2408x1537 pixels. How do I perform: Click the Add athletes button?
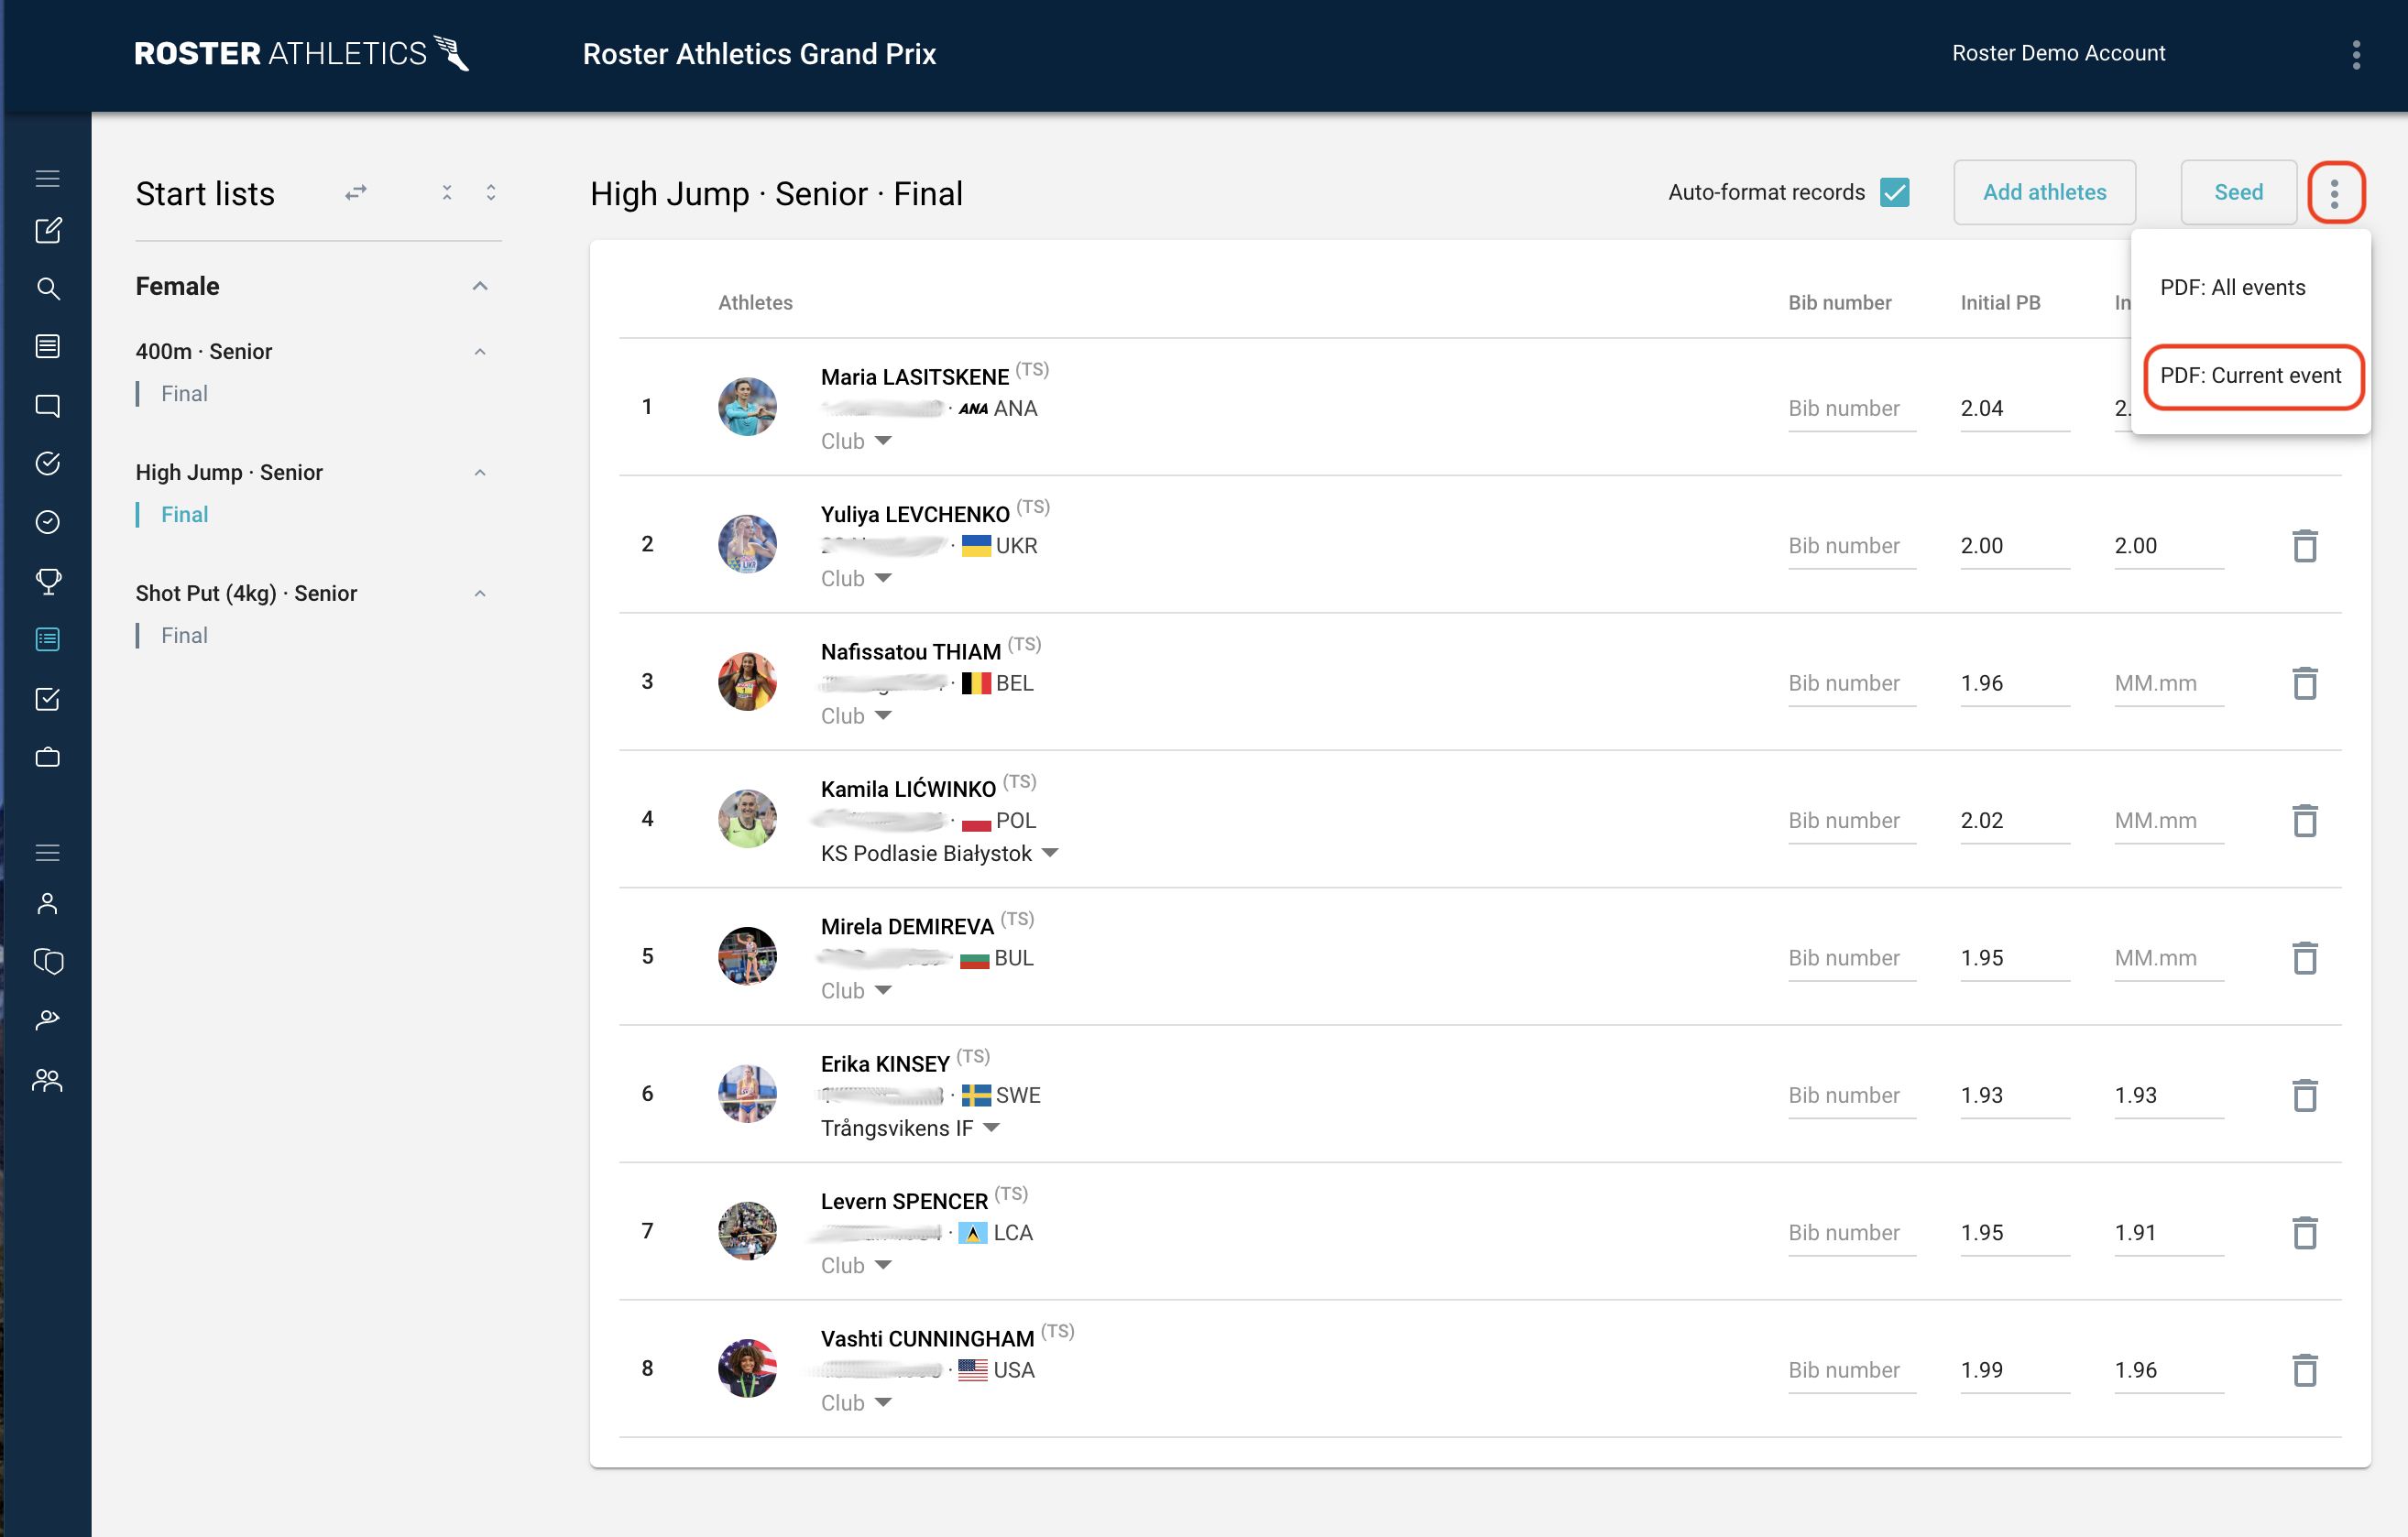(2044, 191)
